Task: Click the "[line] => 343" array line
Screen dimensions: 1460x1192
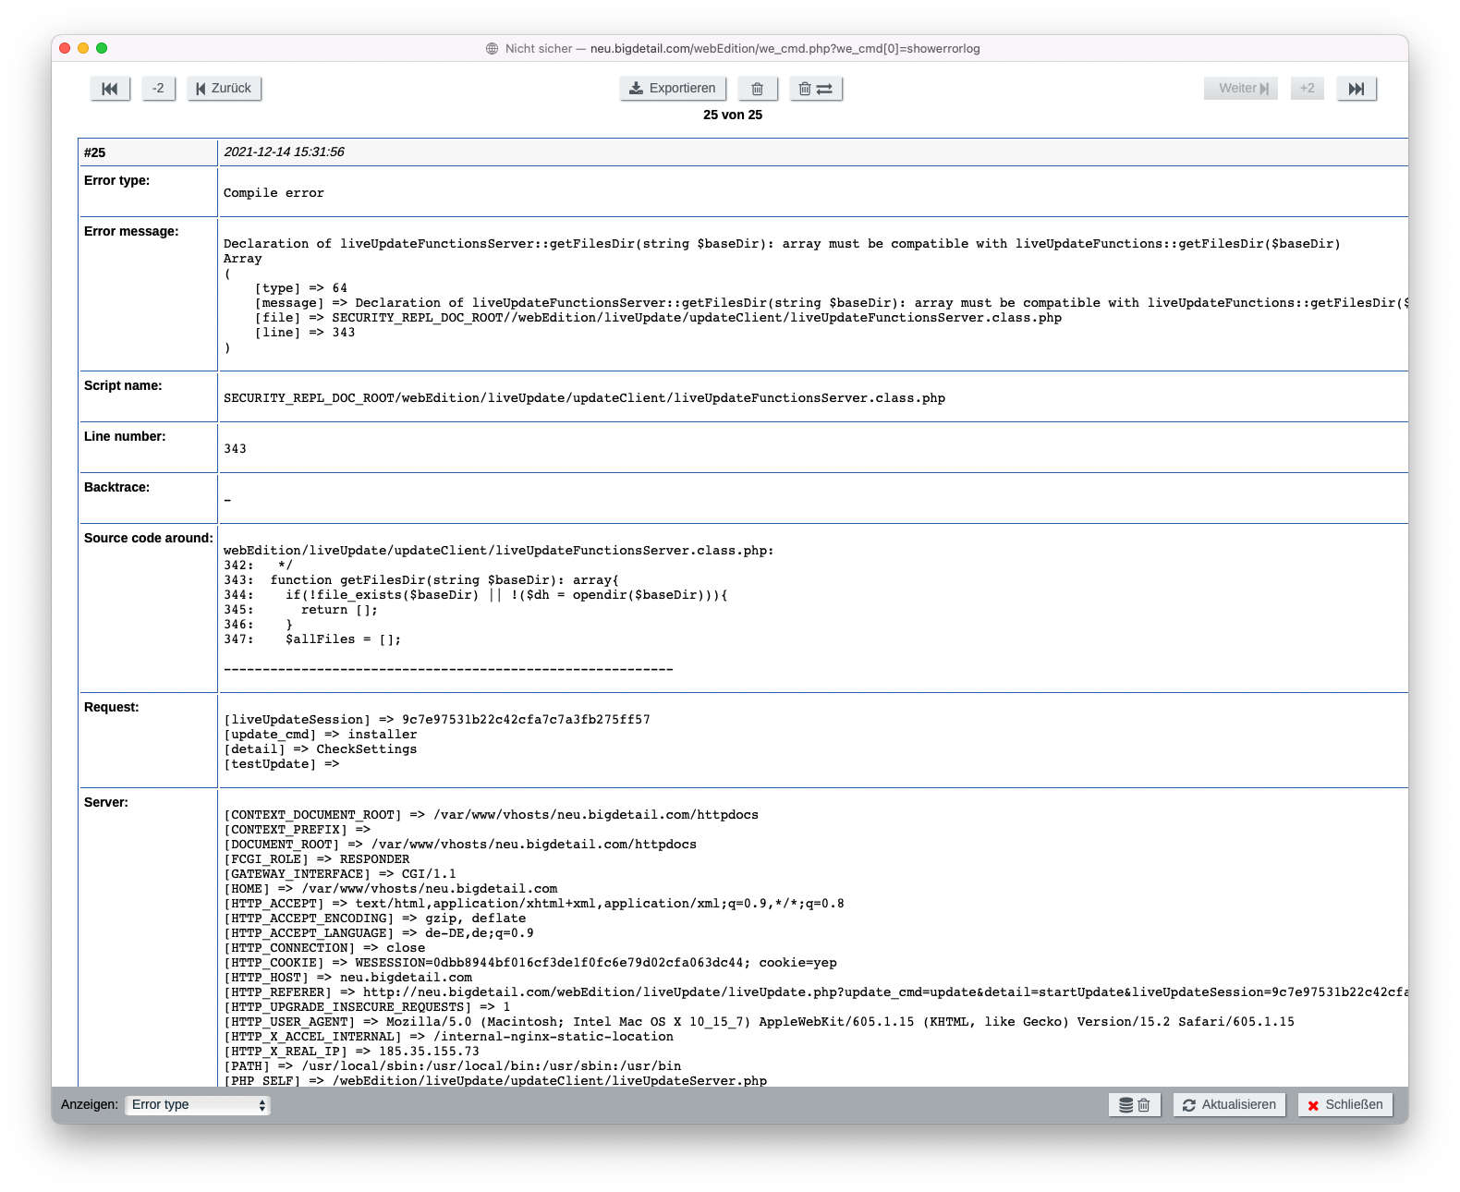Action: coord(305,333)
